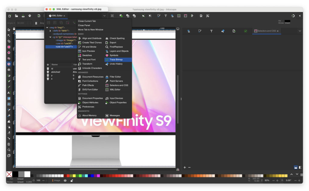Toggle the ruler lock icon
This screenshot has width=309, height=191.
[x=14, y=29]
